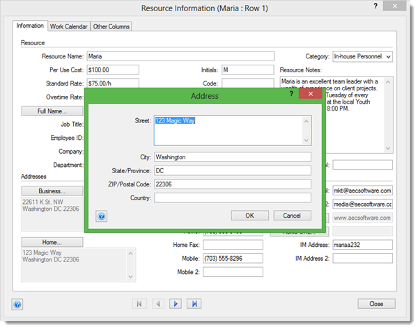418x329 pixels.
Task: Click help icon at bottom of Resource Information
Action: click(18, 304)
